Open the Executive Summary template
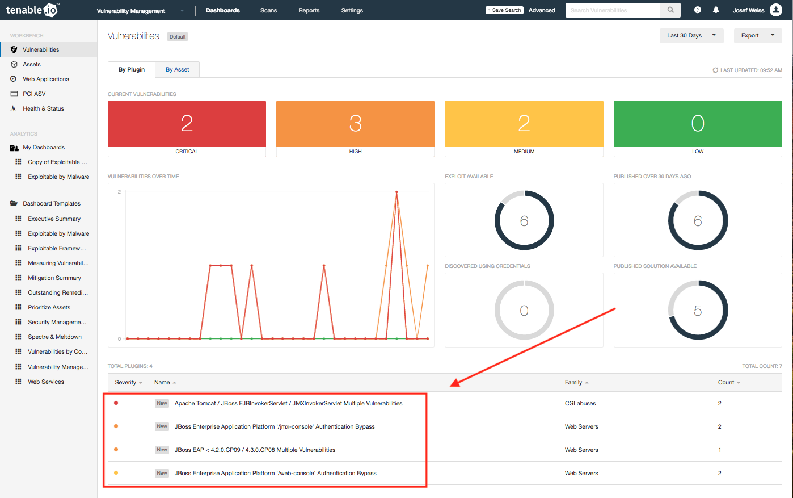 [54, 219]
